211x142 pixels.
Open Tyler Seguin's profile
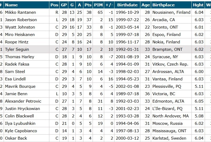tap(17, 49)
